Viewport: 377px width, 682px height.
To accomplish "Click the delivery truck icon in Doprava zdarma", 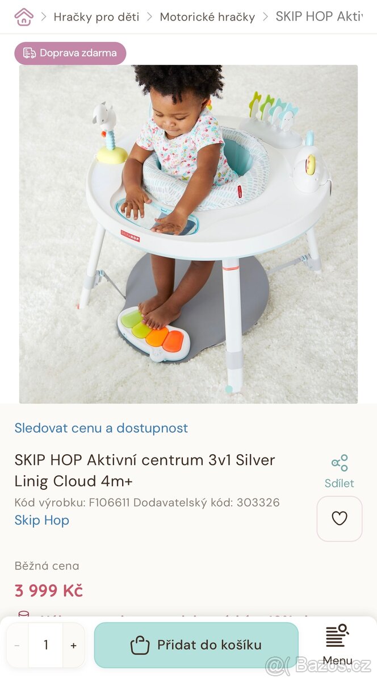I will click(x=29, y=53).
